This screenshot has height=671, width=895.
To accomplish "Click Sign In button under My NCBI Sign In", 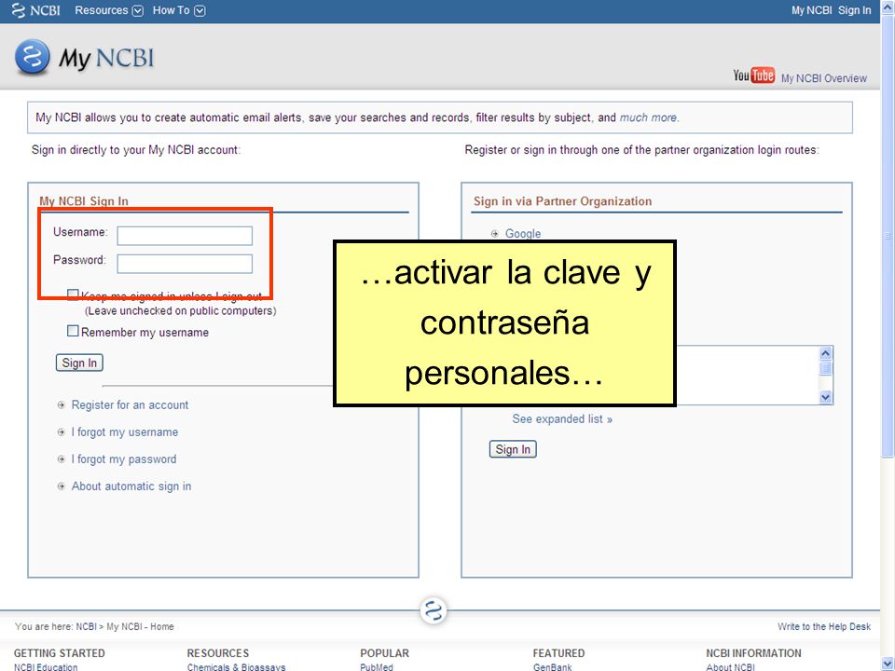I will pos(79,363).
